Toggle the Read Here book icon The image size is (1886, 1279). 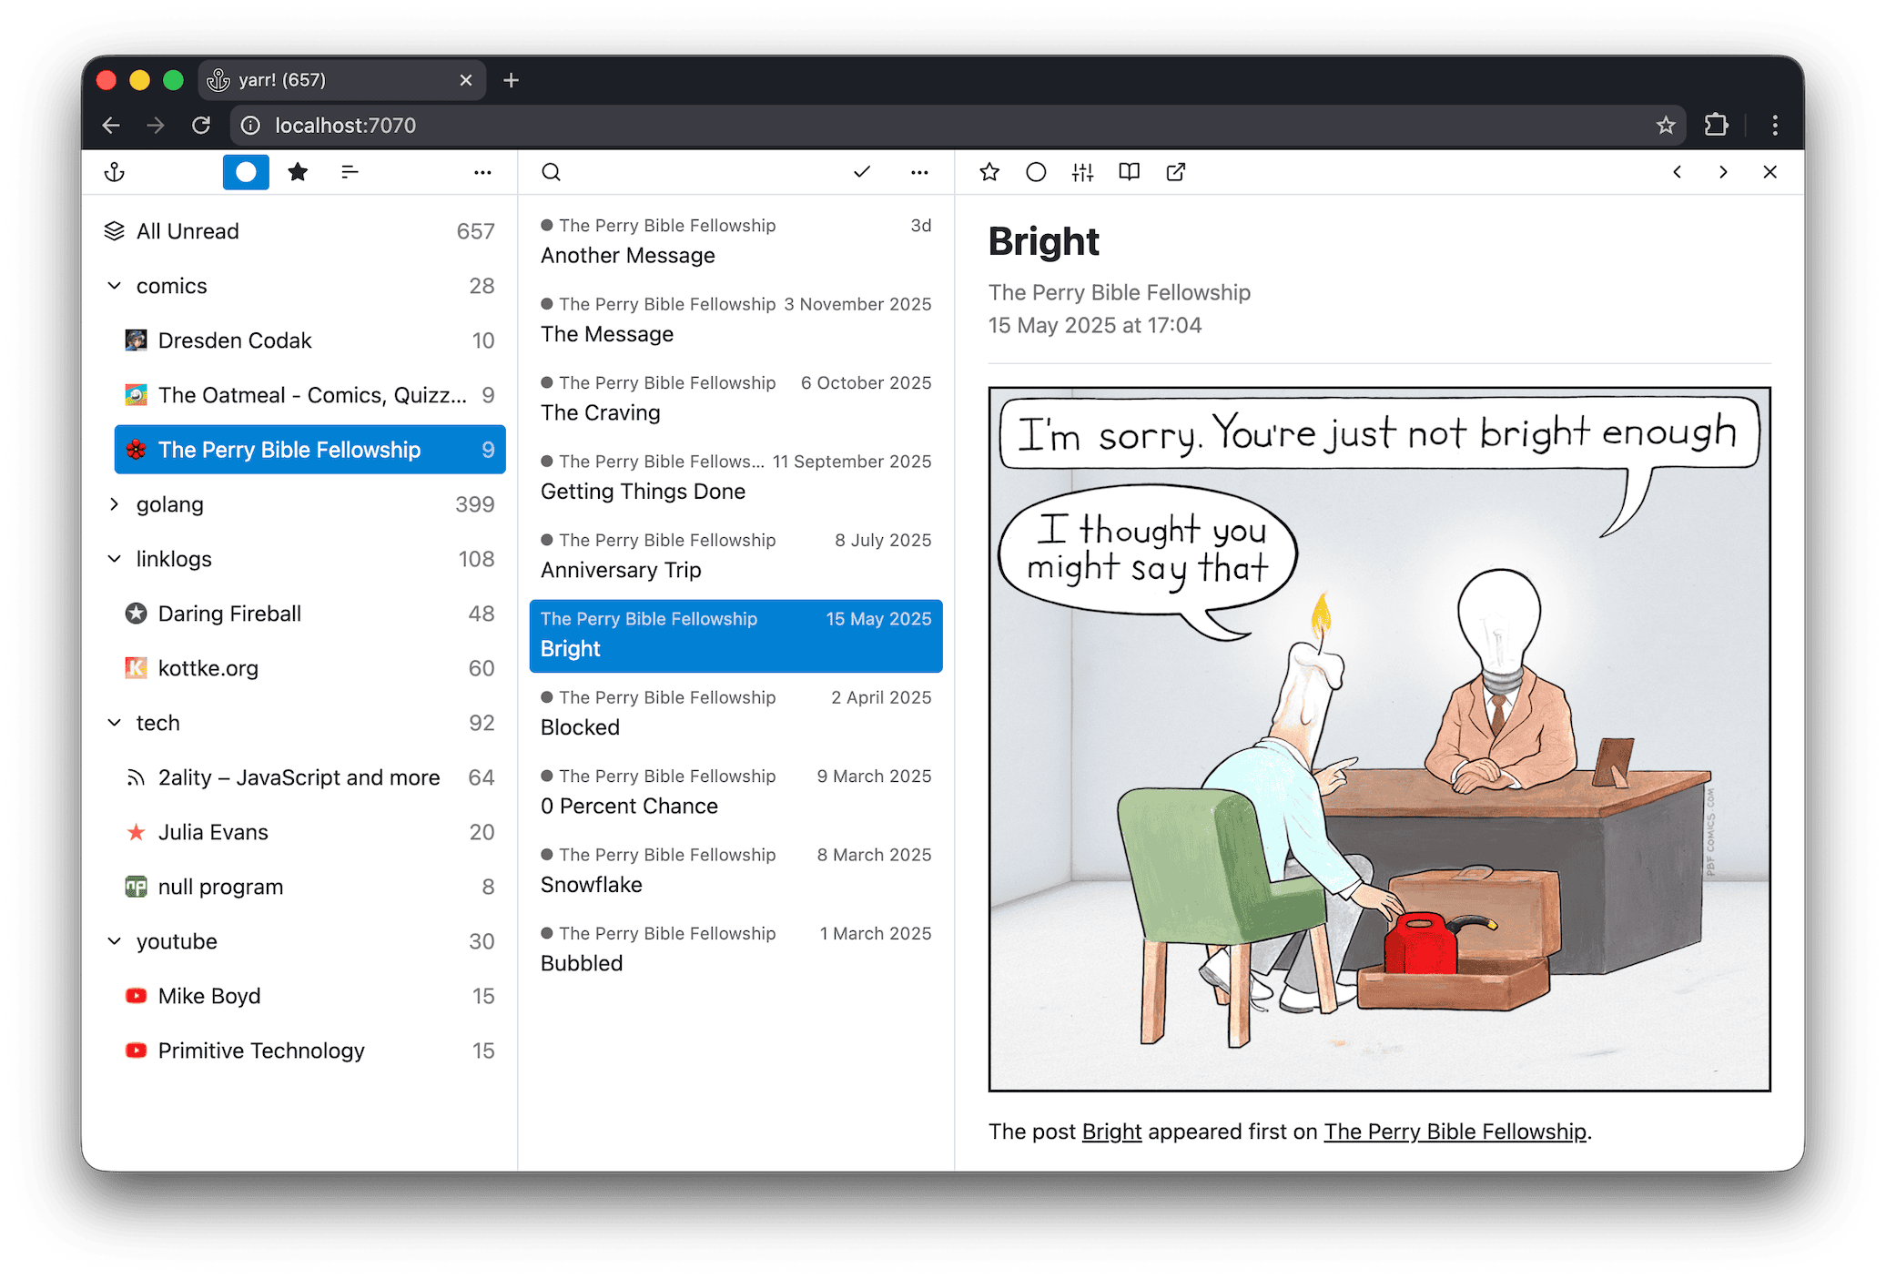click(x=1129, y=172)
